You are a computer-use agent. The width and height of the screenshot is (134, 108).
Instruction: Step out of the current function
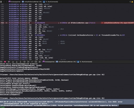(x=20, y=62)
